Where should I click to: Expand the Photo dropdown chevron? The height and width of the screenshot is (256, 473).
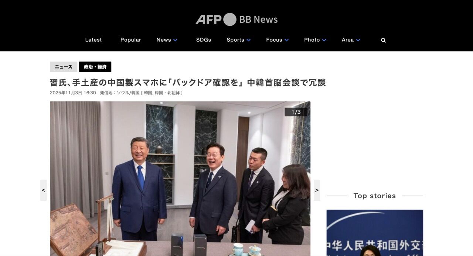[x=324, y=40]
